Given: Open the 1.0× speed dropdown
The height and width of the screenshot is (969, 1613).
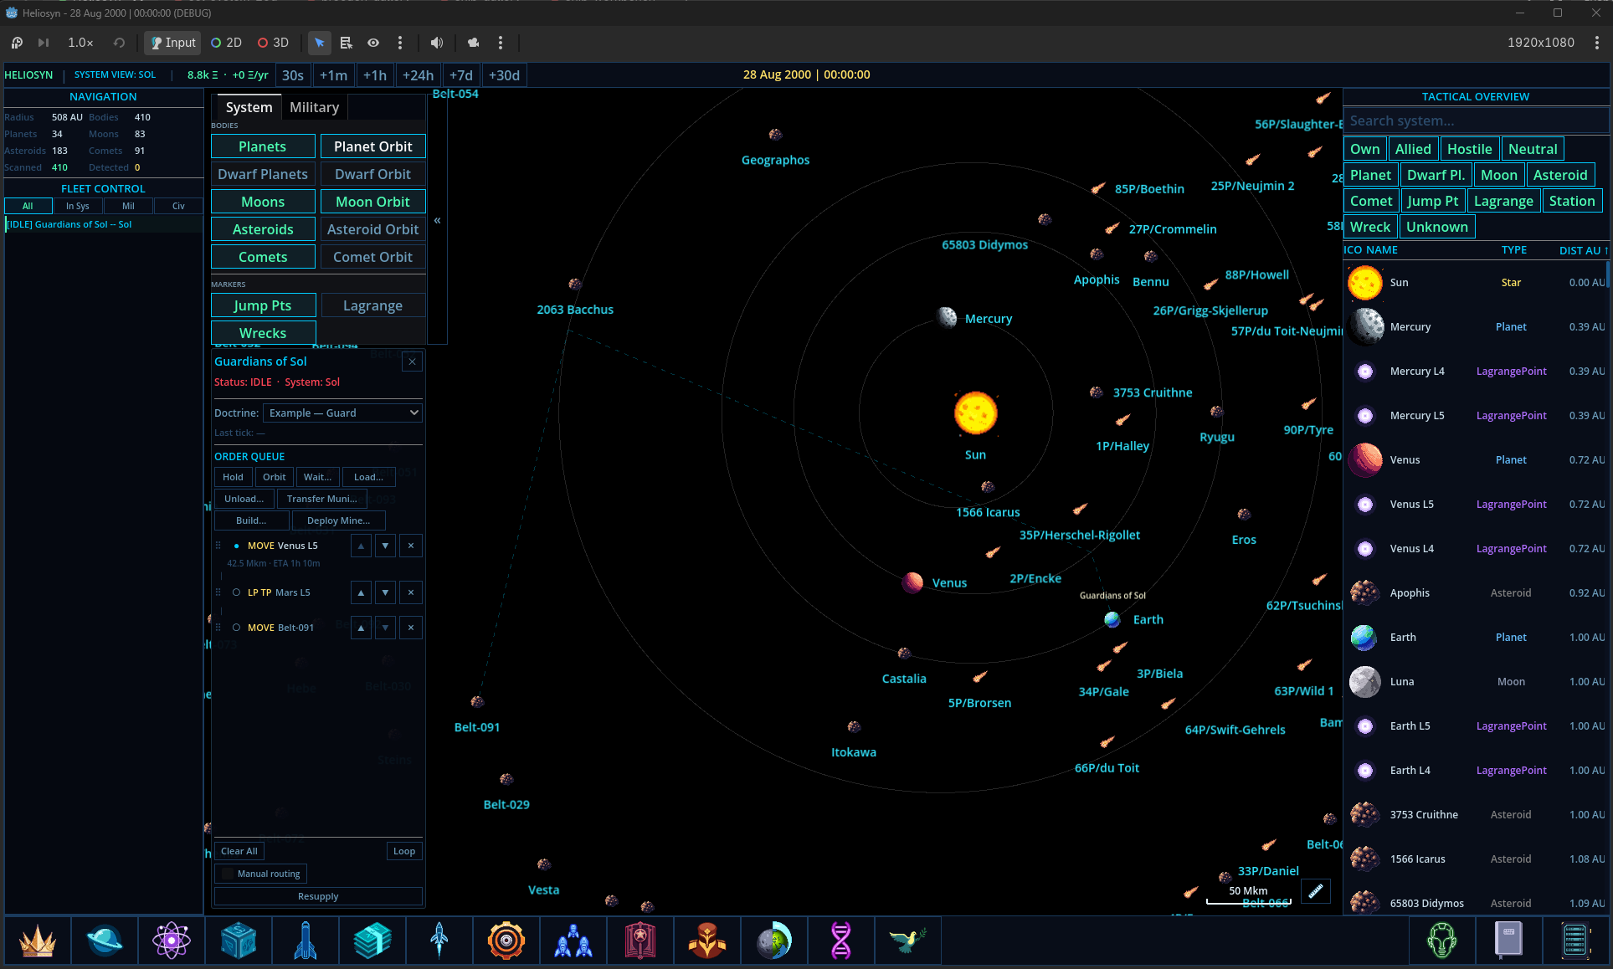Looking at the screenshot, I should click(x=80, y=43).
